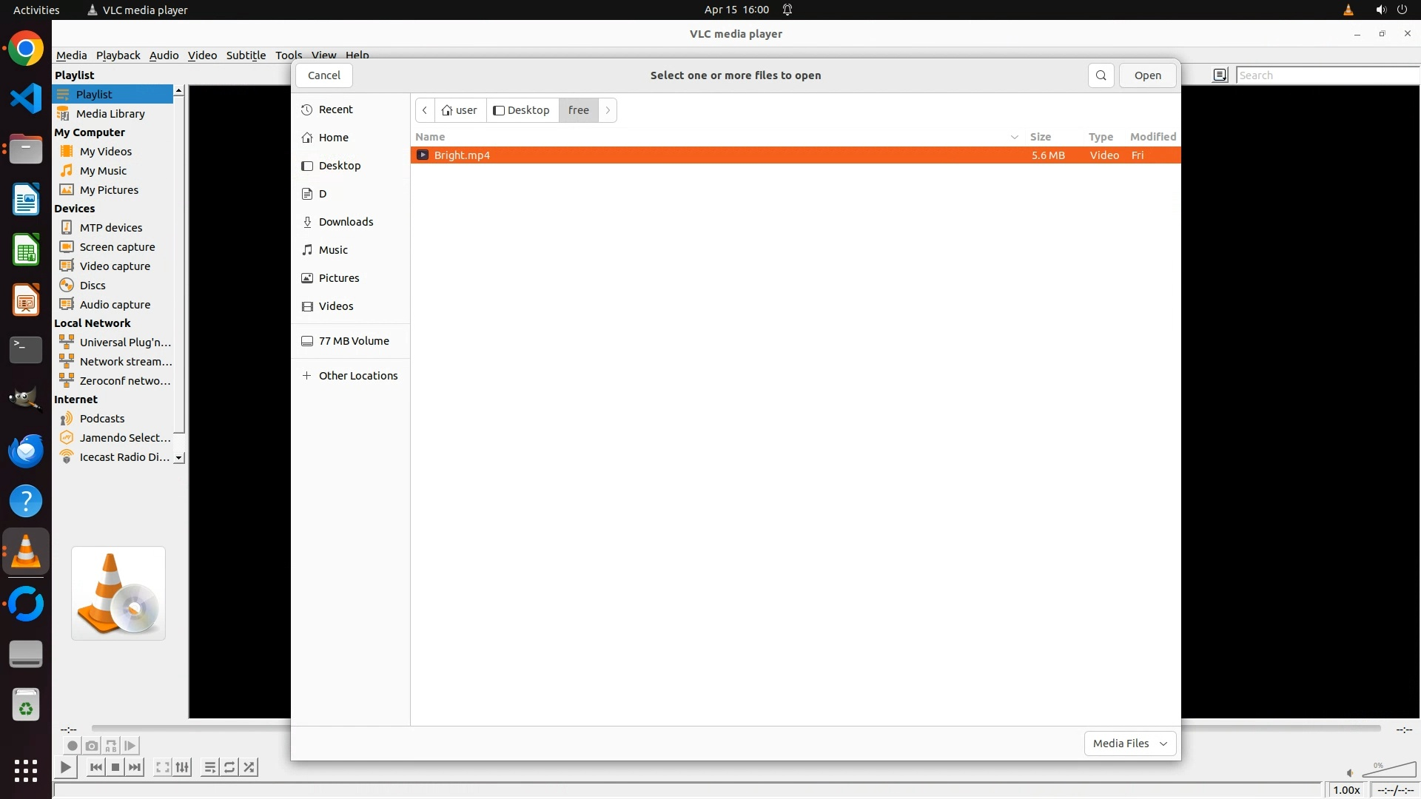Click the VLC cone in Ubuntu dock
The height and width of the screenshot is (799, 1421).
pos(26,552)
